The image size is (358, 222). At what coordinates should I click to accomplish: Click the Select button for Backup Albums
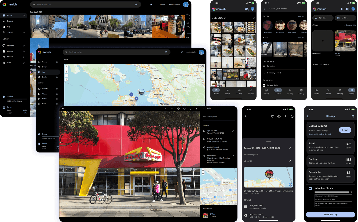345,130
